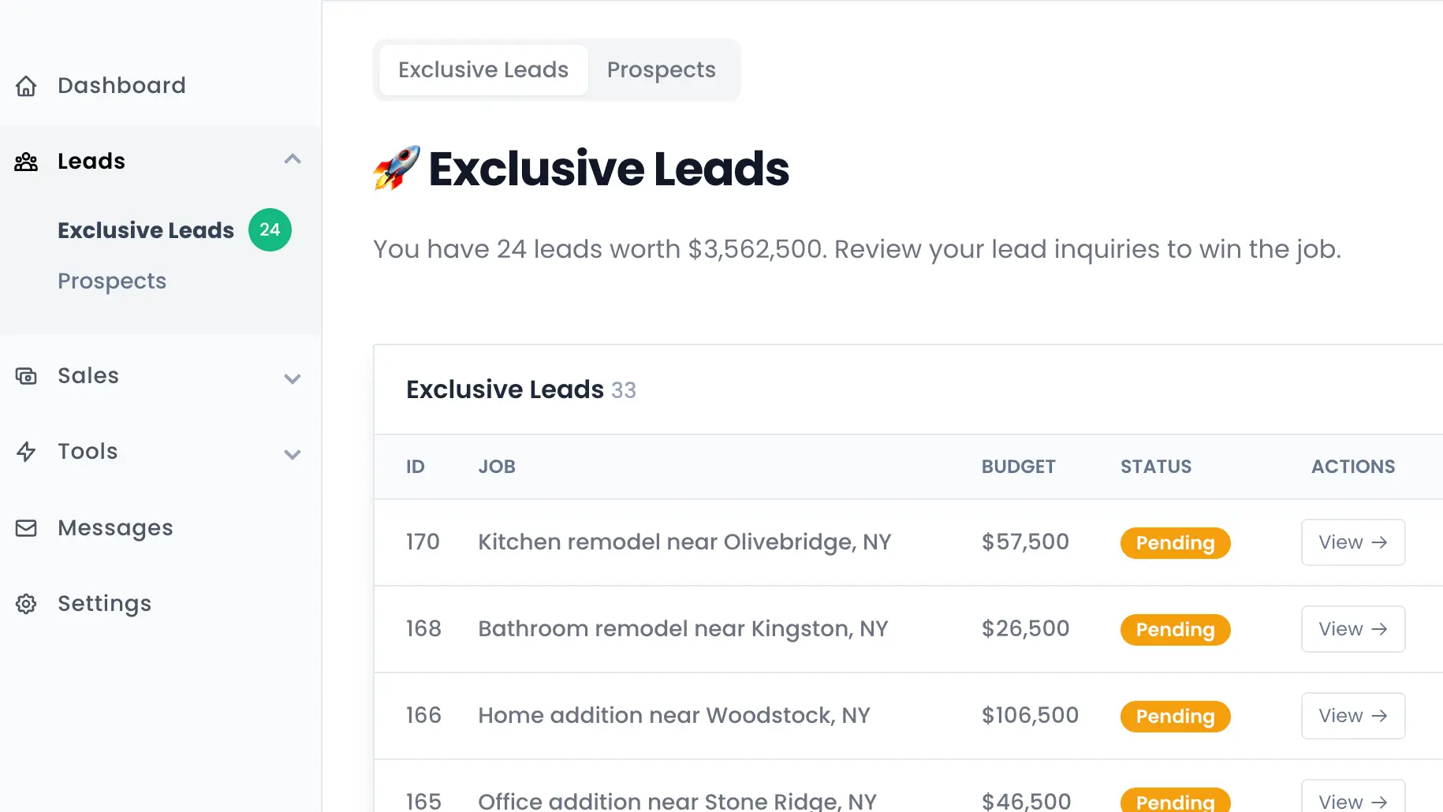Expand the Sales section dropdown
Viewport: 1443px width, 812px height.
pyautogui.click(x=293, y=379)
